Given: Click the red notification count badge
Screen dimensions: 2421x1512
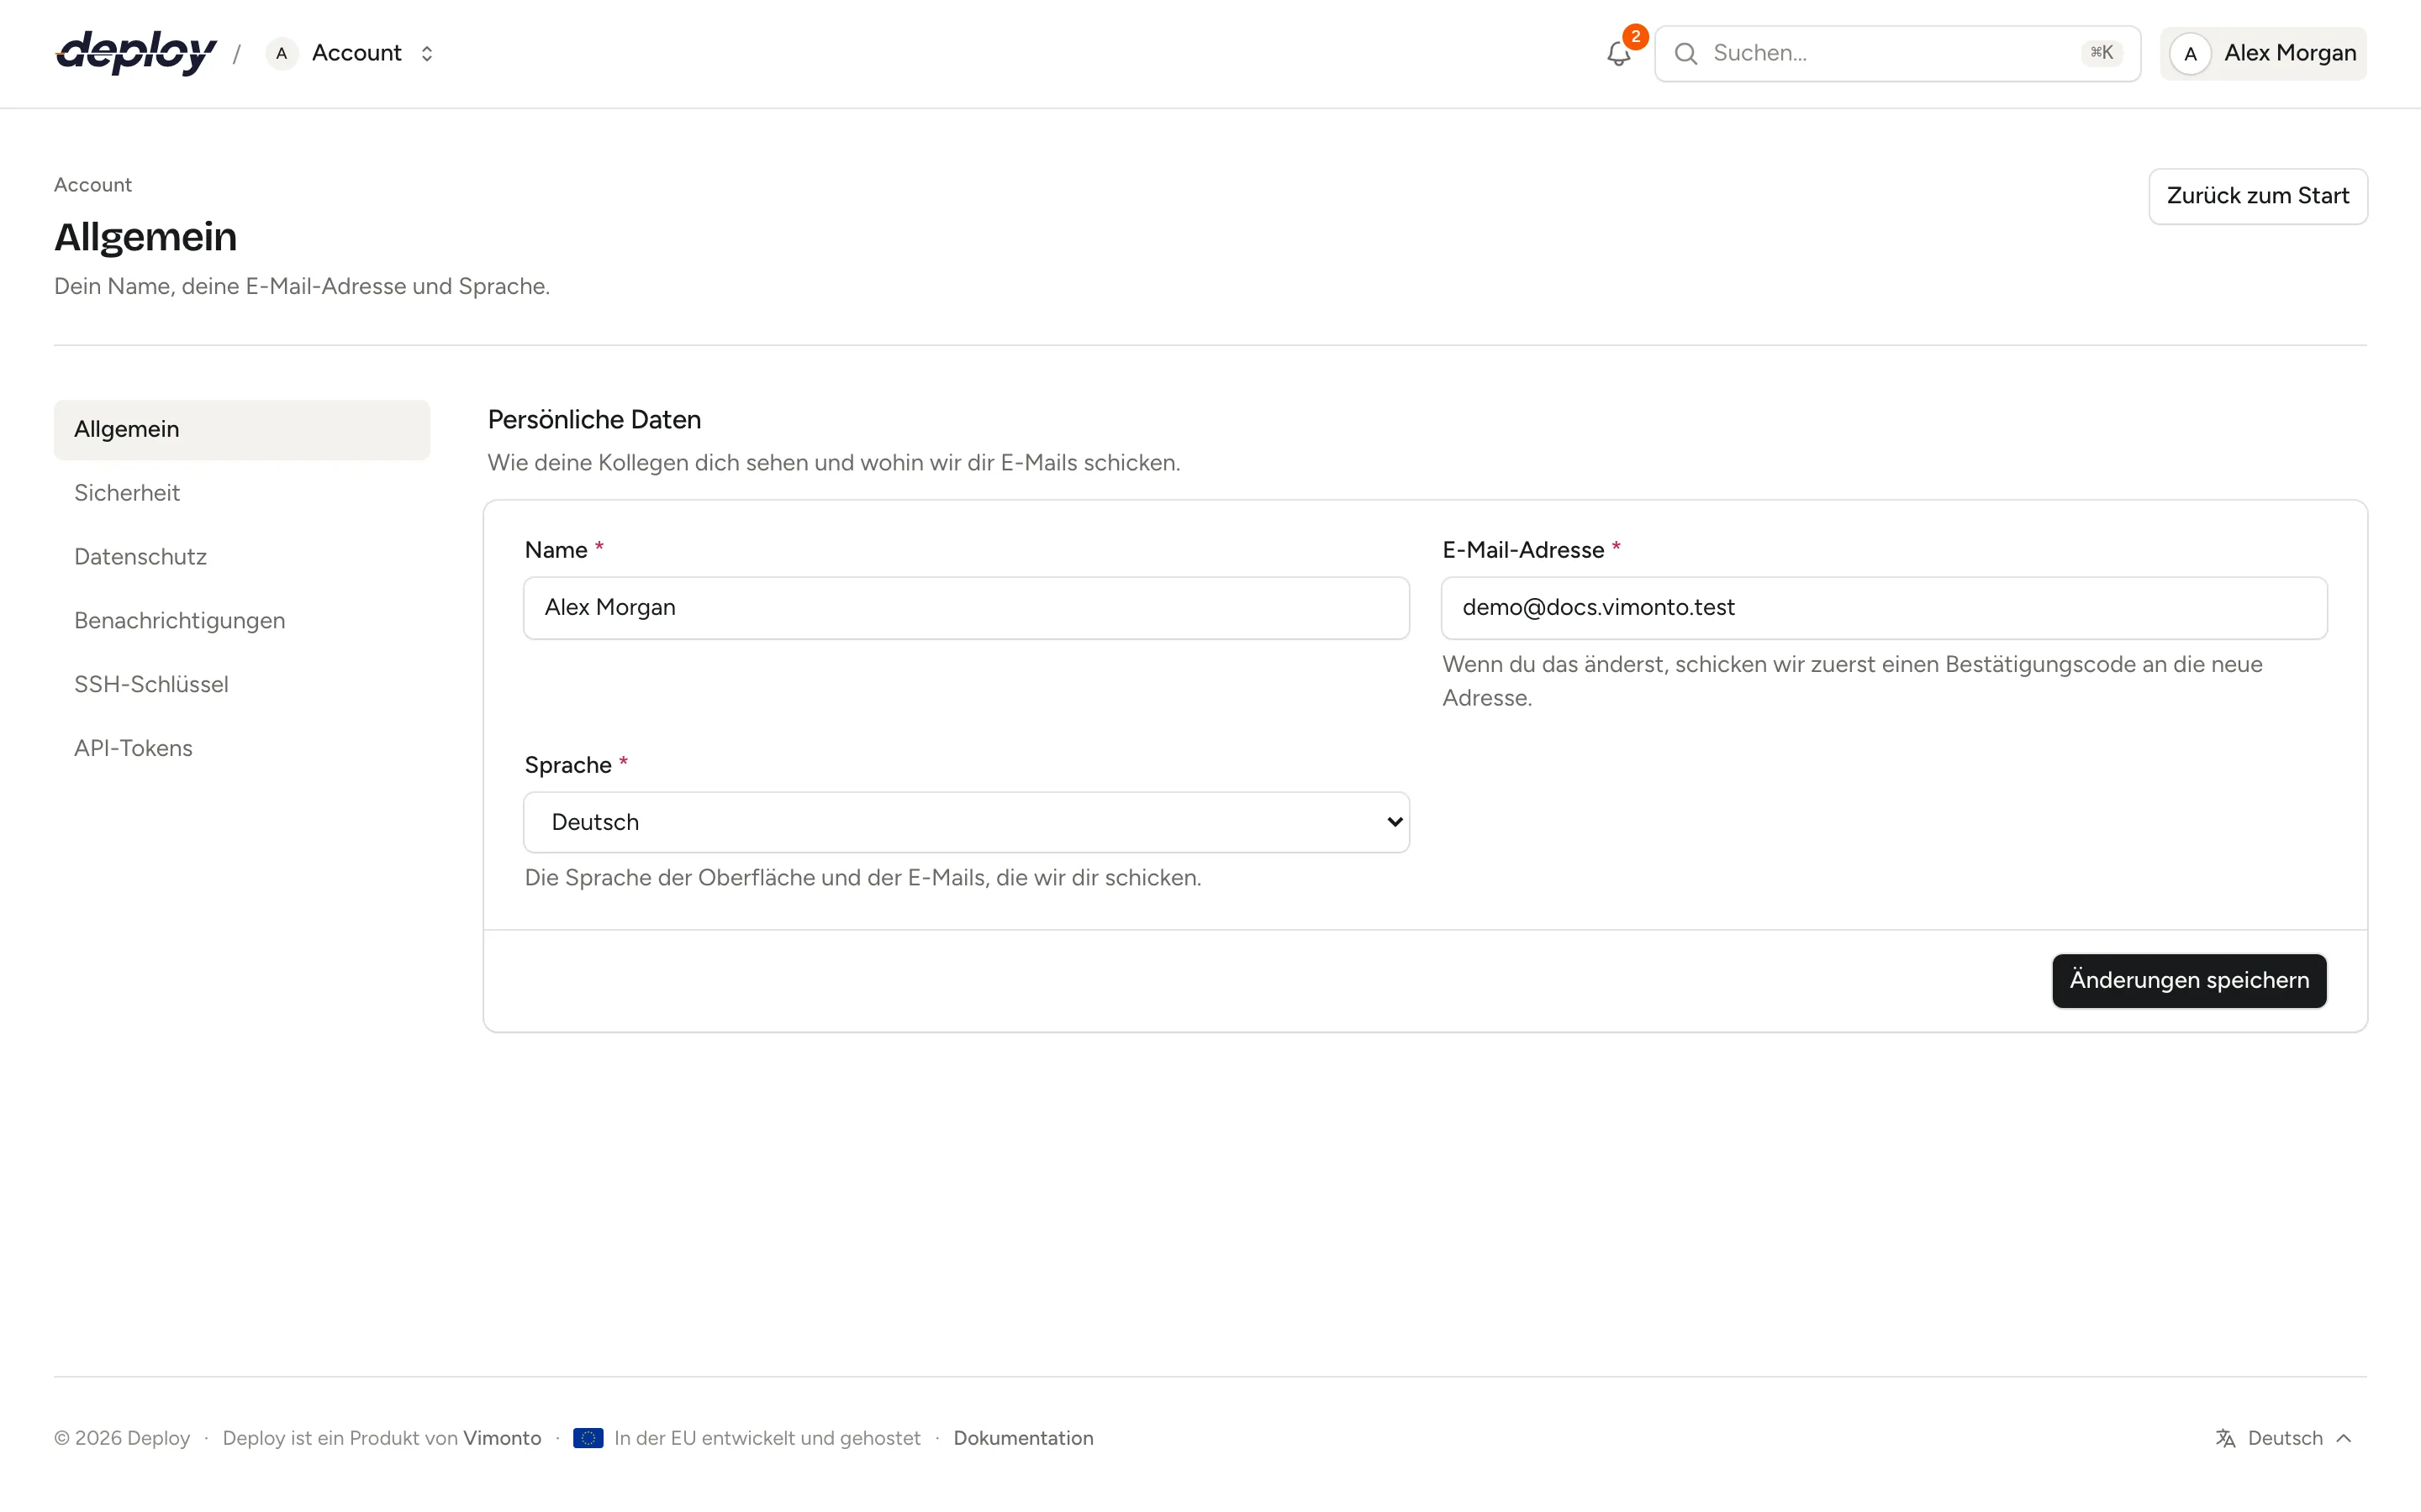Looking at the screenshot, I should [1635, 37].
